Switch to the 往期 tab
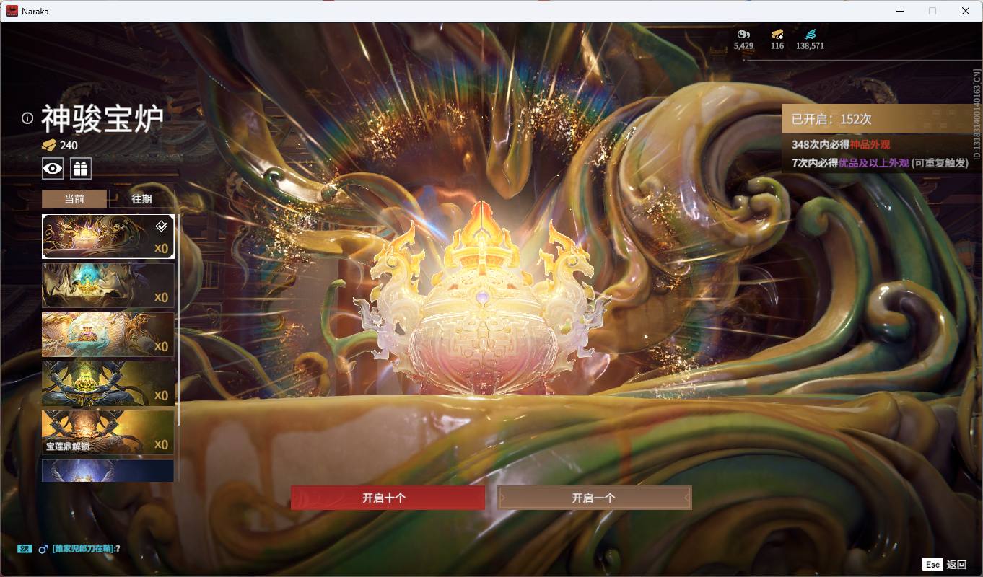Screen dimensions: 983x577 coord(141,199)
